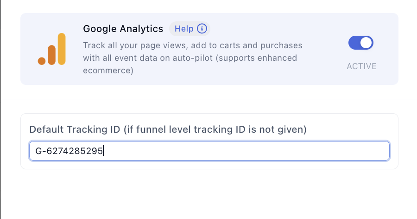The height and width of the screenshot is (219, 417).
Task: Click the tall yellow bar in the logo
Action: click(x=62, y=49)
